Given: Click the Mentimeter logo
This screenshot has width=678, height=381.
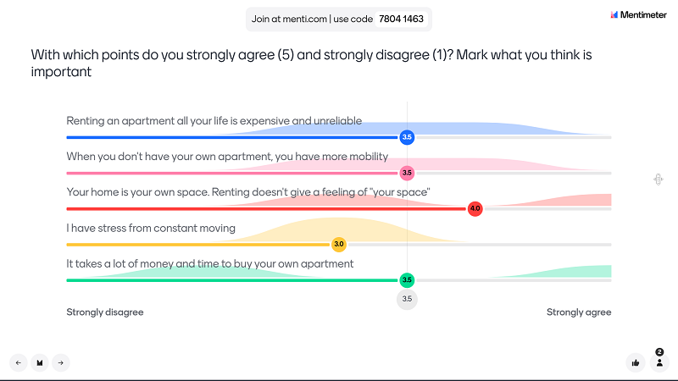Looking at the screenshot, I should pyautogui.click(x=638, y=14).
